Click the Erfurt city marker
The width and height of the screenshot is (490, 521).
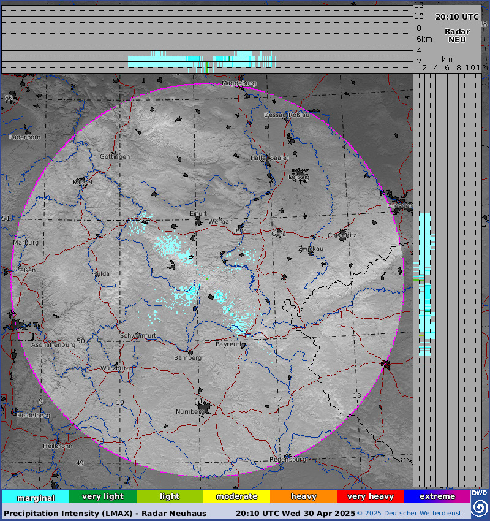198,219
